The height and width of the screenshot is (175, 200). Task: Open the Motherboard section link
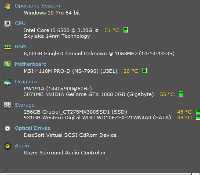pos(31,64)
